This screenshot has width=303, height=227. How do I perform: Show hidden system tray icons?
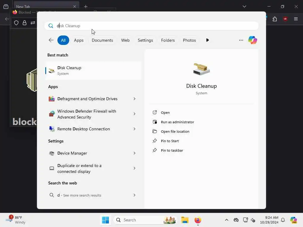coord(227,220)
